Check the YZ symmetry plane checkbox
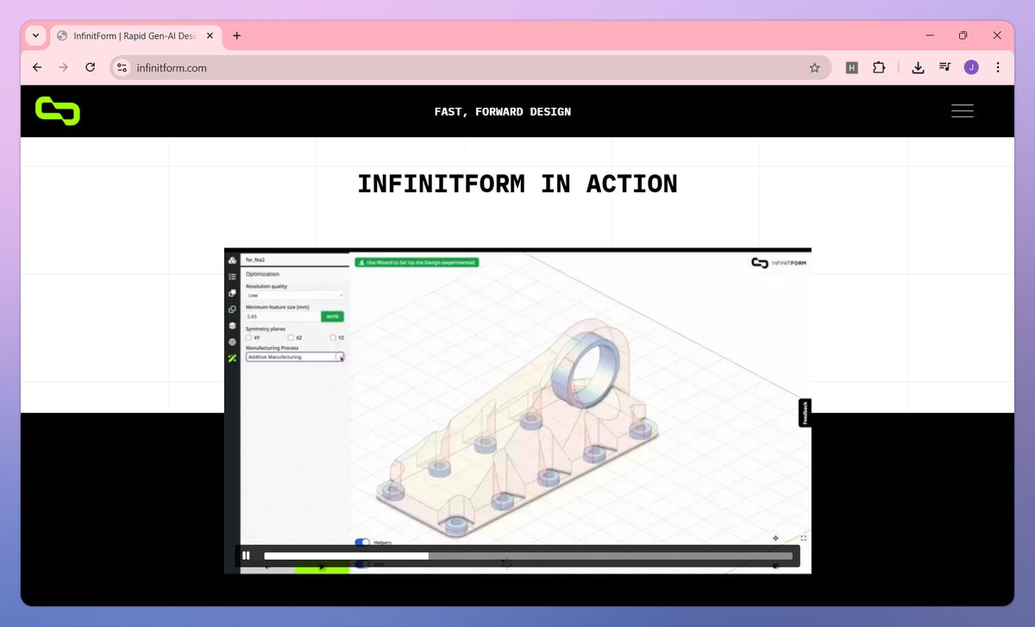The height and width of the screenshot is (627, 1035). pos(333,338)
